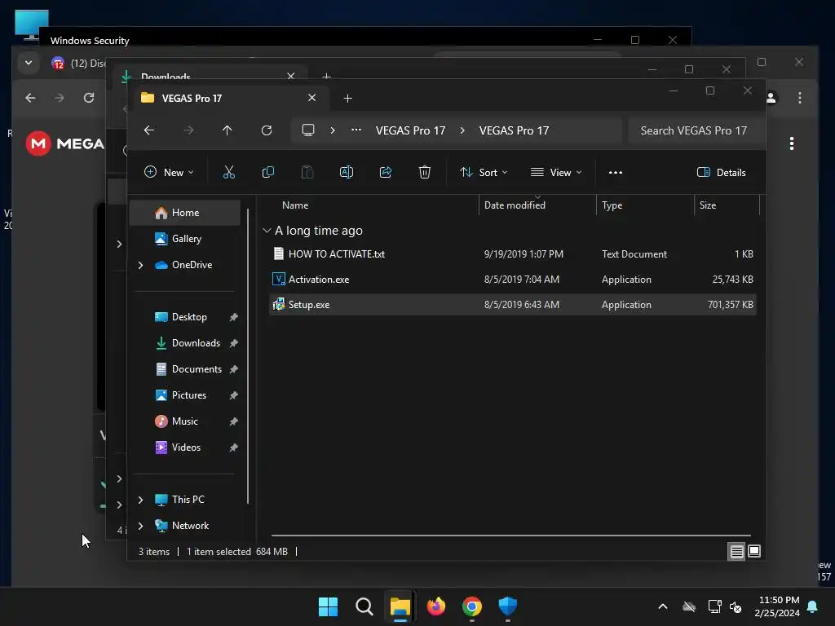835x626 pixels.
Task: Click the chevron after the monitor icon in the address bar
Action: click(x=333, y=130)
